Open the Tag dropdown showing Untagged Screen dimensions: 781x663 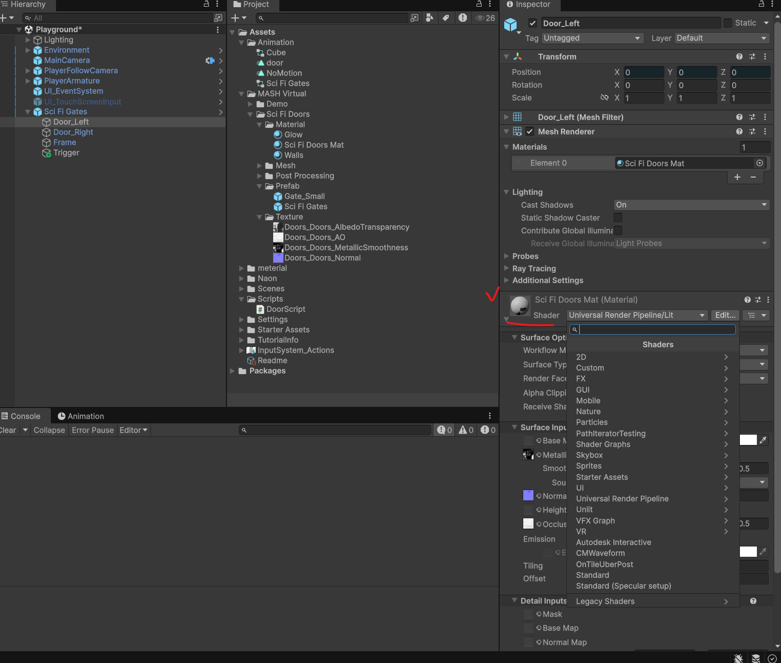[592, 38]
